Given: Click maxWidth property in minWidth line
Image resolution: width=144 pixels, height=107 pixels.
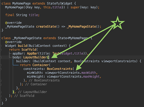Looking at the screenshot, I should tap(89, 73).
